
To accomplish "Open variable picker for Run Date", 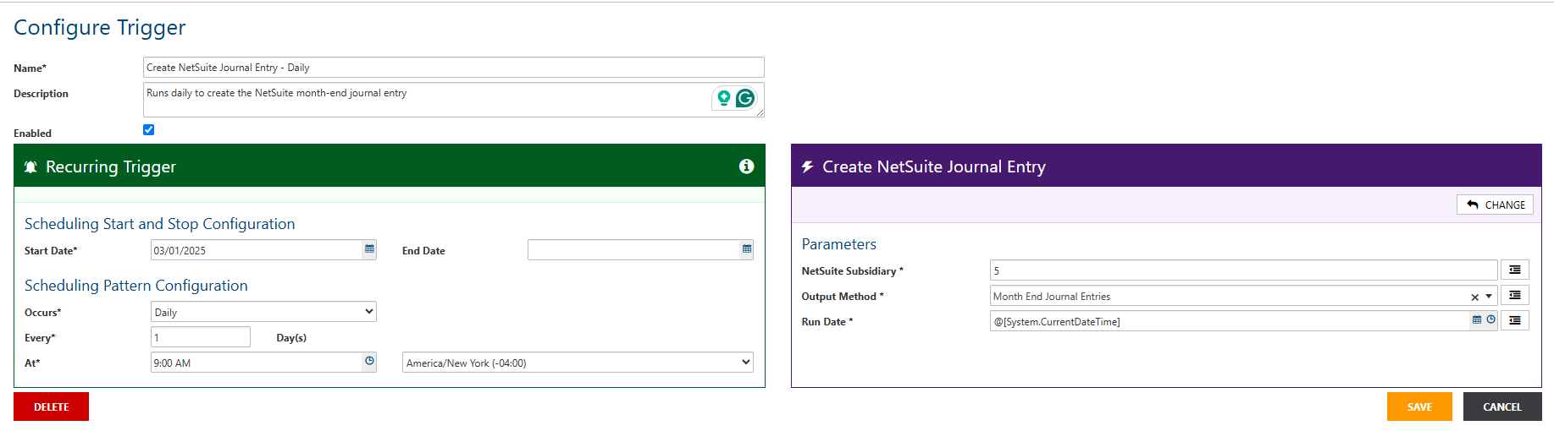I will pos(1515,321).
